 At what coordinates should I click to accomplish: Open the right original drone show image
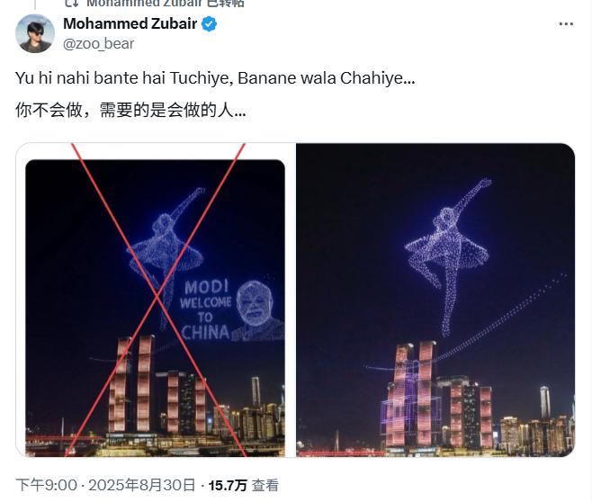point(435,300)
